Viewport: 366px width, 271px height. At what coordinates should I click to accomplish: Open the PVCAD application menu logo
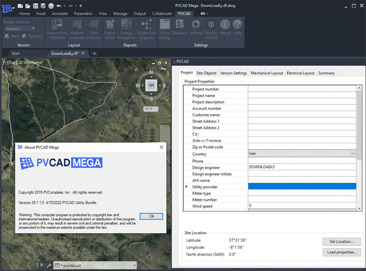coord(7,9)
